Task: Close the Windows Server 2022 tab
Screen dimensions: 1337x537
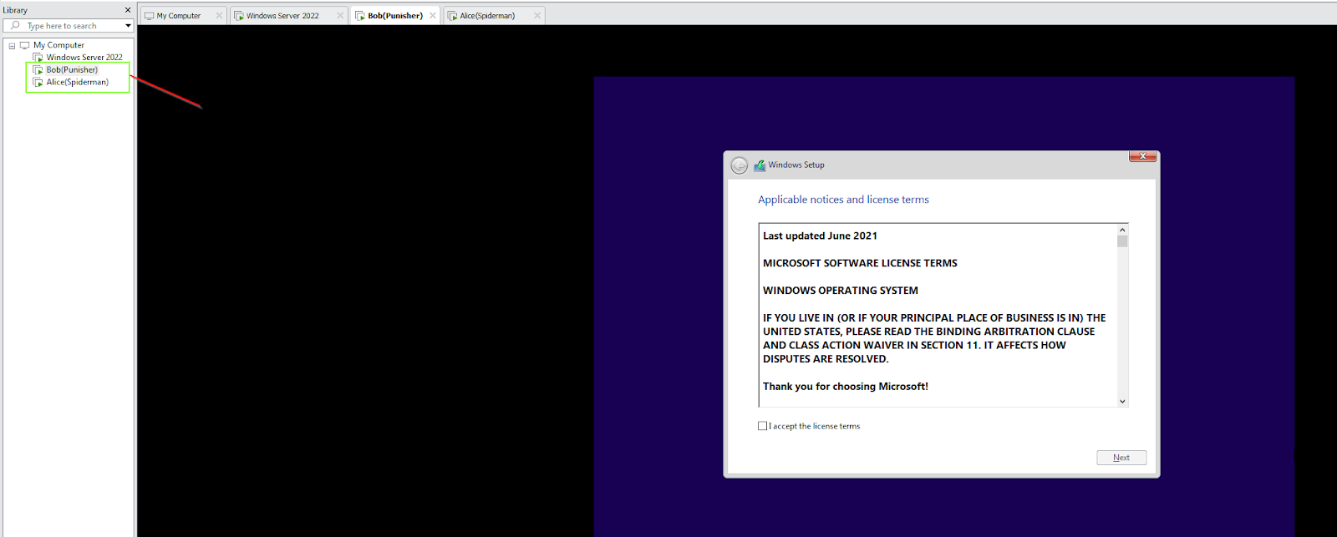Action: pyautogui.click(x=340, y=16)
